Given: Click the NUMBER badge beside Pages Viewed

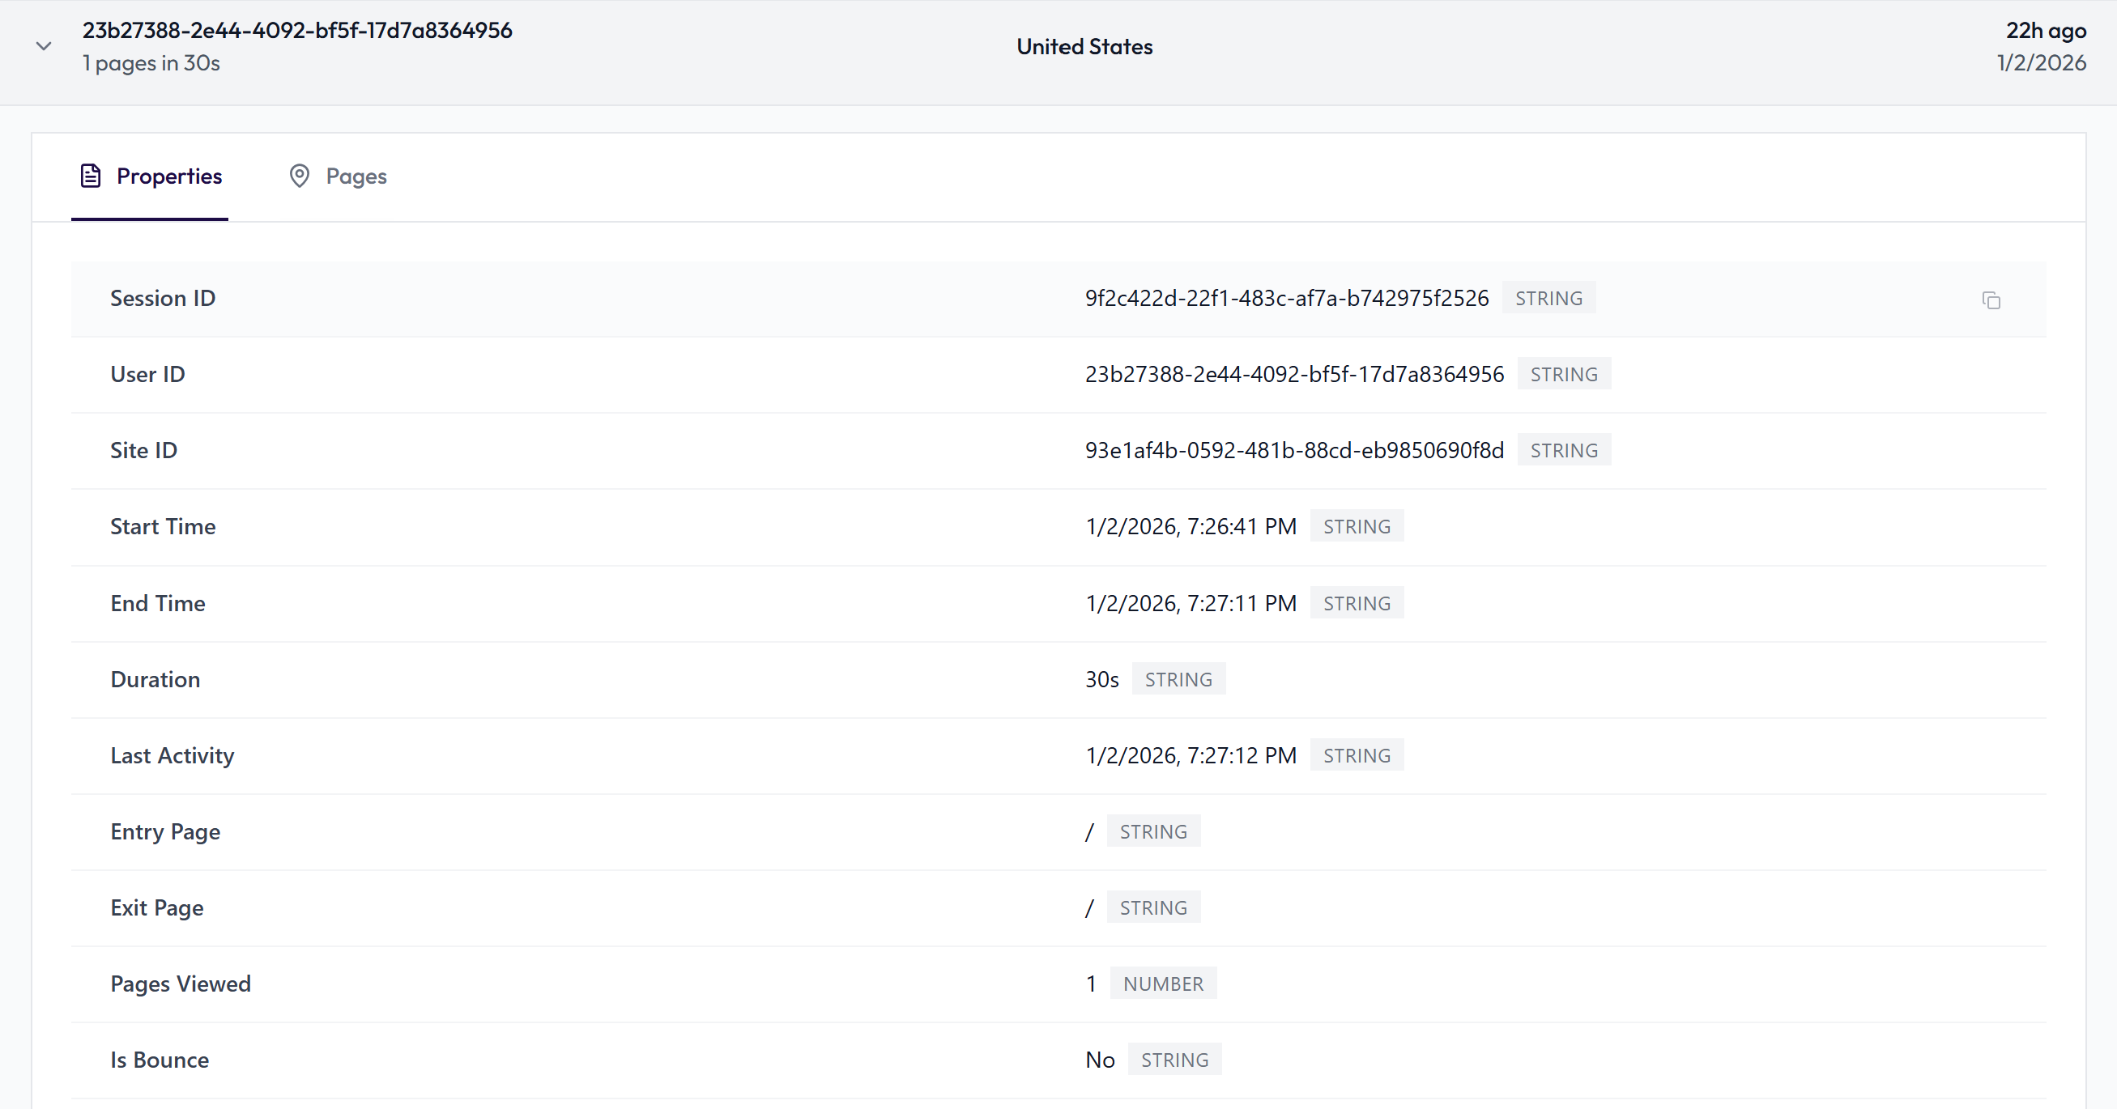Looking at the screenshot, I should pyautogui.click(x=1164, y=983).
